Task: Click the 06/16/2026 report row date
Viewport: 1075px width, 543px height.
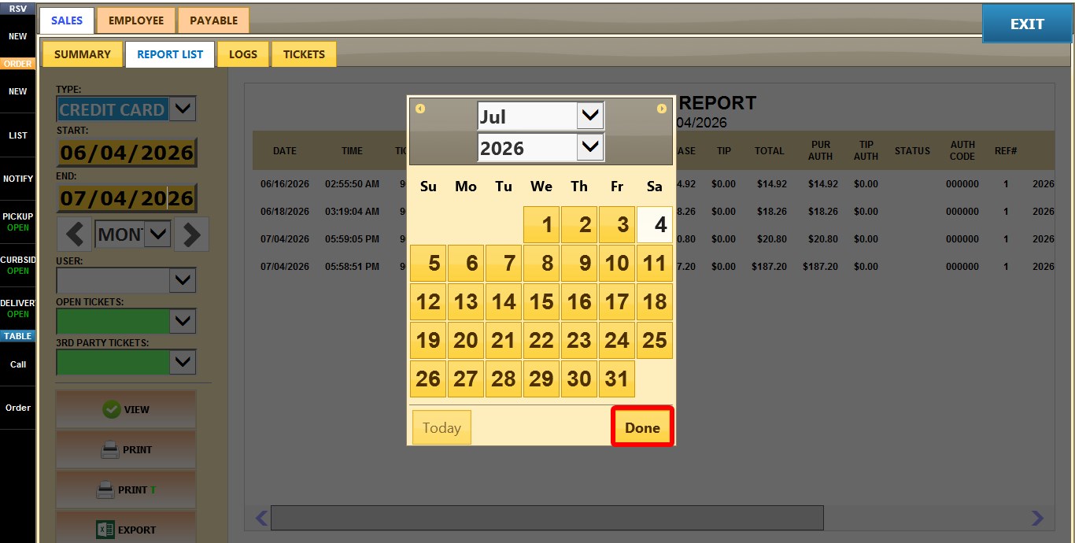Action: [x=285, y=184]
